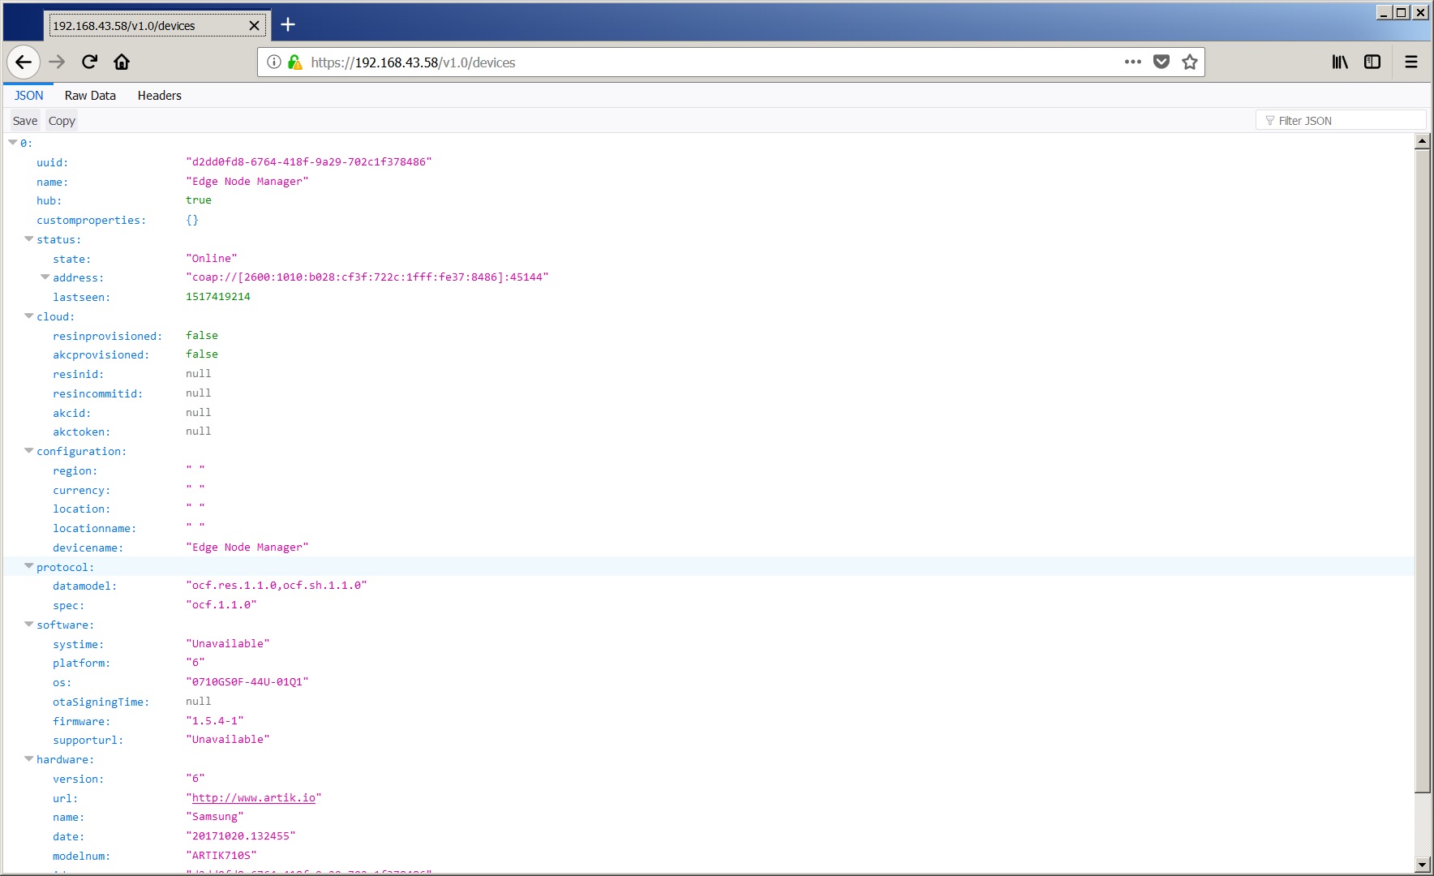The height and width of the screenshot is (876, 1434).
Task: Click the firmware value "1.5.4-1"
Action: pyautogui.click(x=215, y=721)
